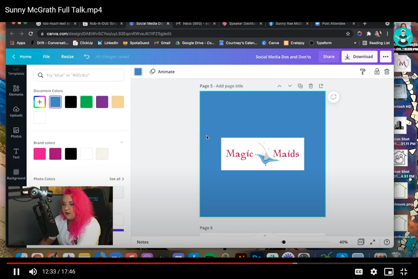Click the Share button
Image resolution: width=418 pixels, height=279 pixels.
point(328,57)
